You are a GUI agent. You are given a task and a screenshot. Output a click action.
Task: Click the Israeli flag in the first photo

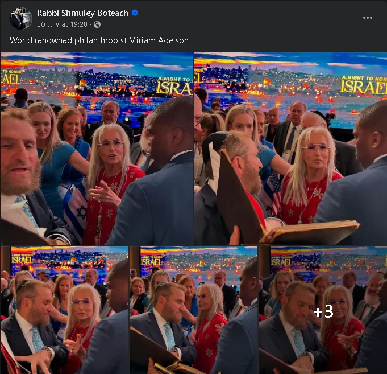75,211
